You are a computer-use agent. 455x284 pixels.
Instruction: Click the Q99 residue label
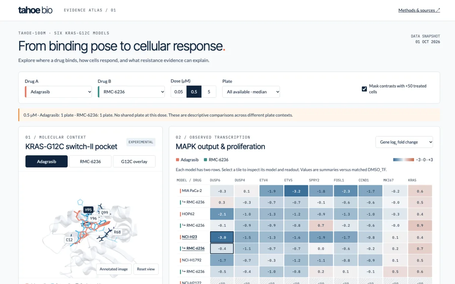(x=105, y=212)
